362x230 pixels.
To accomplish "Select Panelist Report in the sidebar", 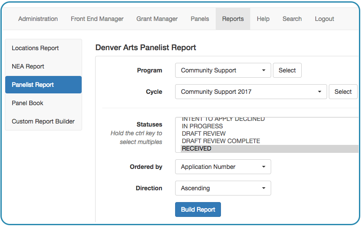I will point(43,85).
